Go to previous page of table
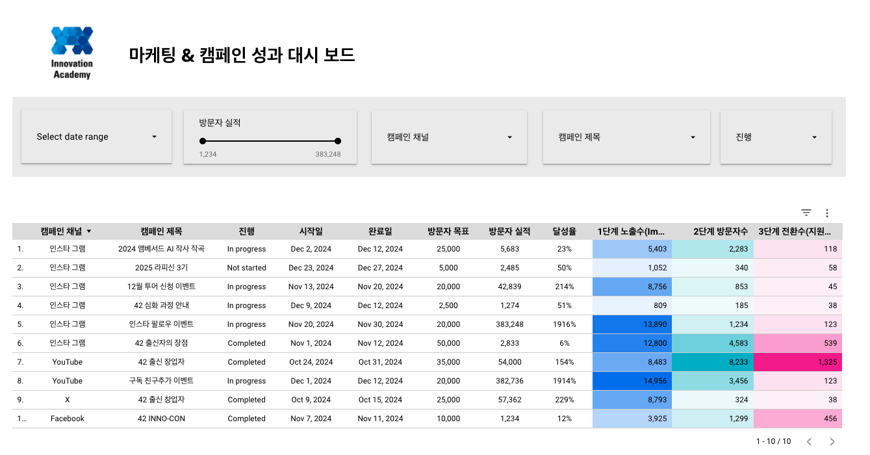 click(809, 441)
